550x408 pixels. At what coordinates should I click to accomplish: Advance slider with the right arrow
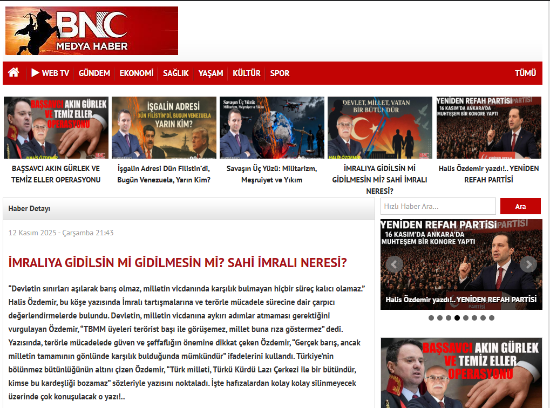coord(528,264)
